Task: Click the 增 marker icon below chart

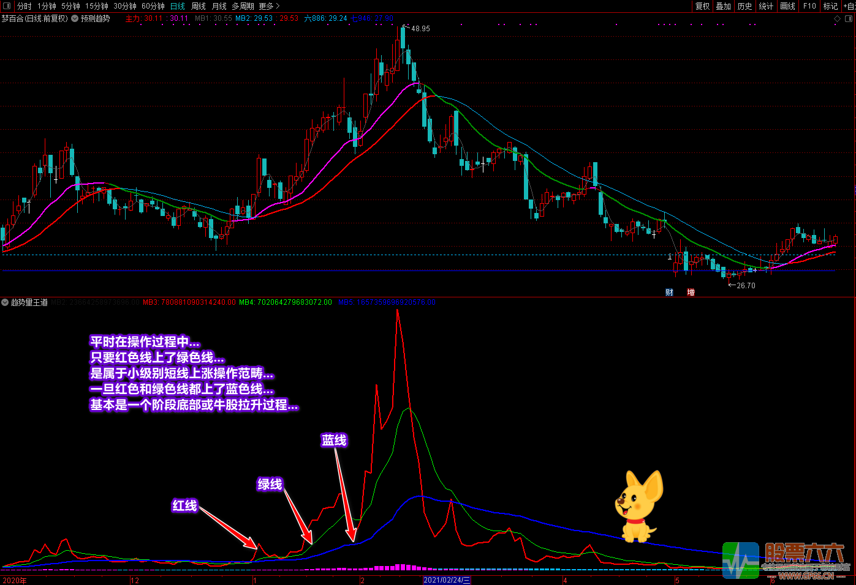Action: tap(691, 292)
